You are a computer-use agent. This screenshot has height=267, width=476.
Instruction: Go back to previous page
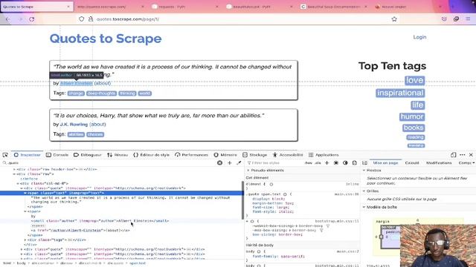point(8,19)
